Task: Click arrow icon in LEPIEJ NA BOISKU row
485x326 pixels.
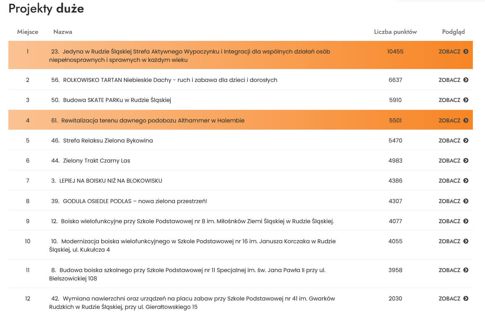Action: click(466, 181)
